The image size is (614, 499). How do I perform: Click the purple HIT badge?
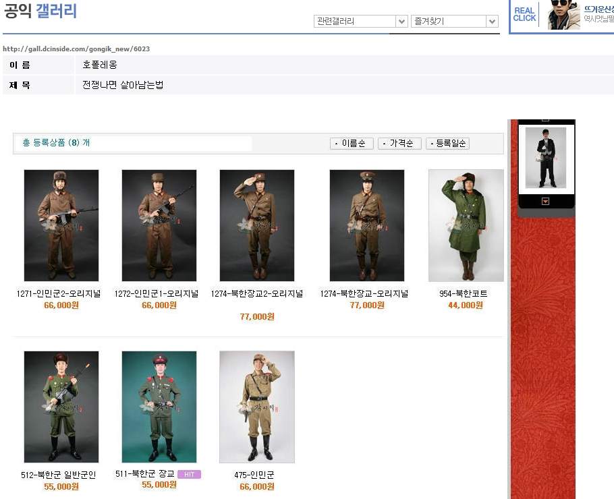(x=189, y=474)
